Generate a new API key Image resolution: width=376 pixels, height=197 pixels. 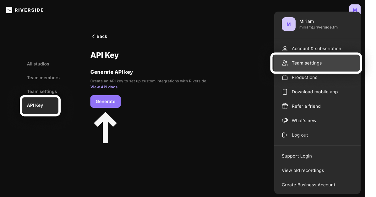coord(106,101)
